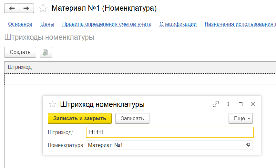Screen dimensions: 276x168
Task: Open Назначения использования link
Action: tap(240, 24)
